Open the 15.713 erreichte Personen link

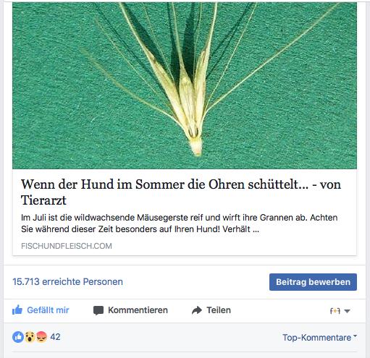click(67, 282)
